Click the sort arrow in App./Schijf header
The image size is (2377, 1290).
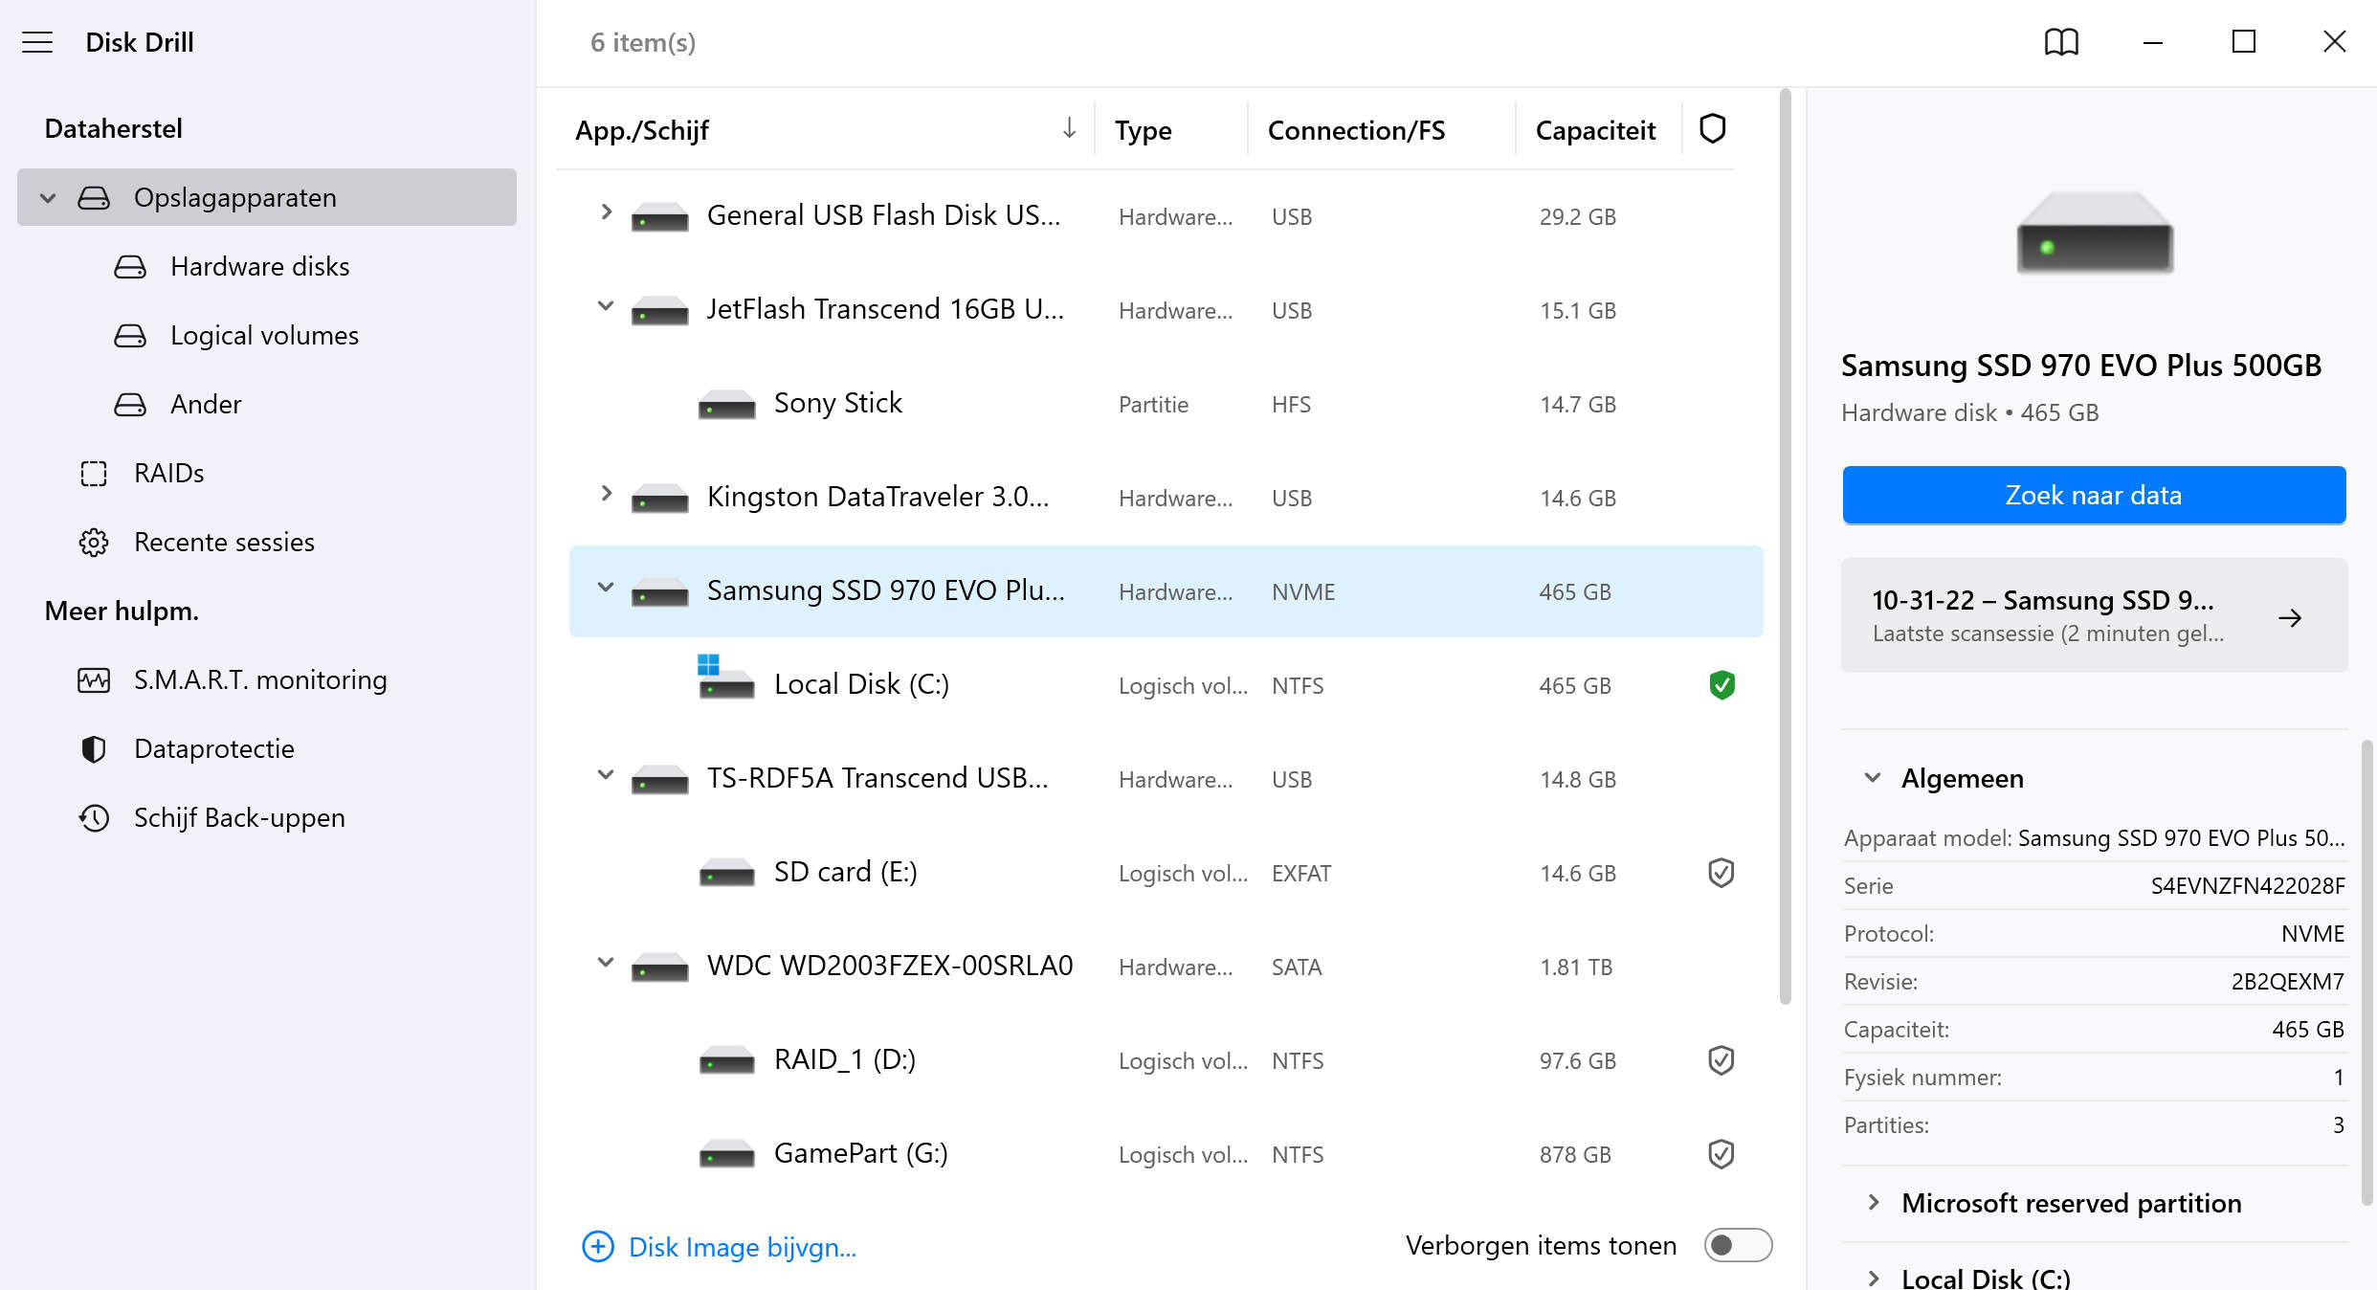point(1069,128)
